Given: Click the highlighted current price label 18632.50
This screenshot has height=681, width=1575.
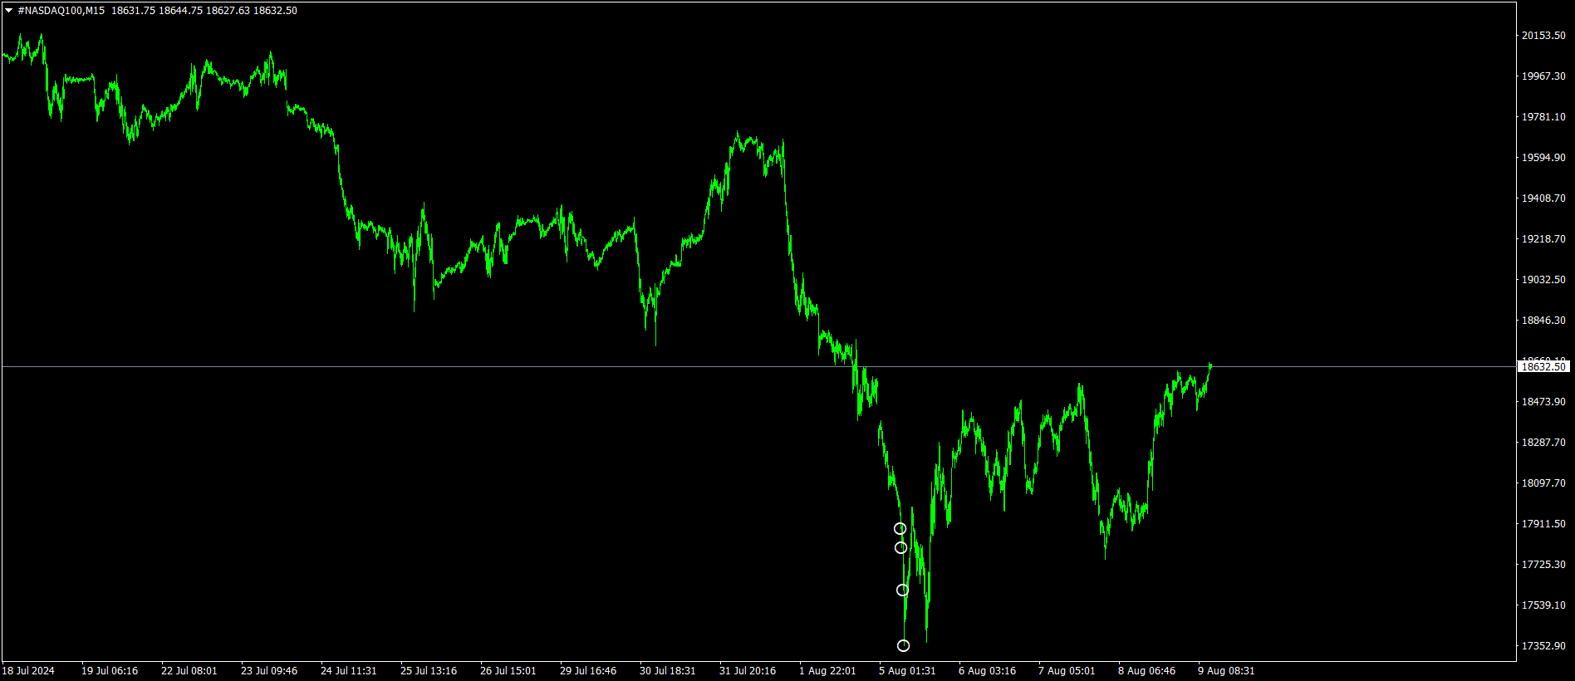Looking at the screenshot, I should pyautogui.click(x=1543, y=367).
